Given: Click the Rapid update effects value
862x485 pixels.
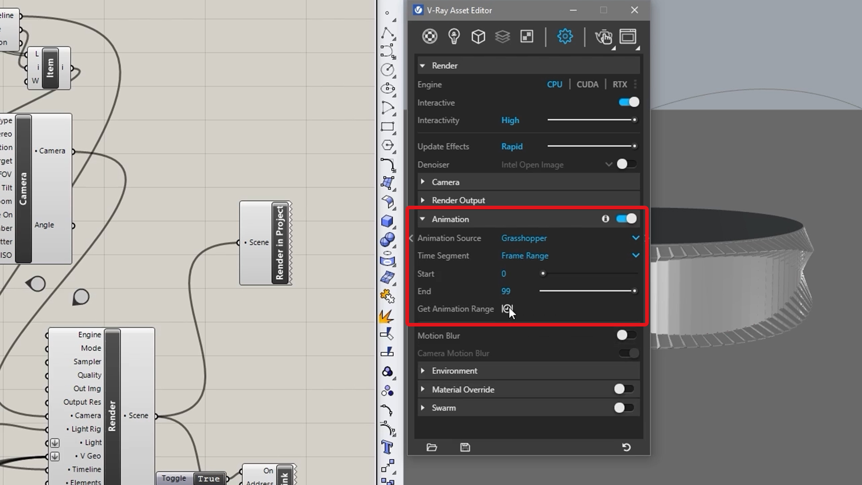Looking at the screenshot, I should (x=512, y=146).
